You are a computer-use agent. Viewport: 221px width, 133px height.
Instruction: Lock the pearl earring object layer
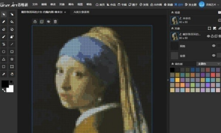click(212, 36)
